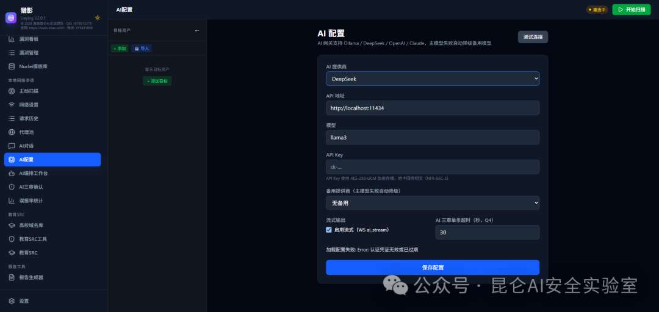This screenshot has width=659, height=312.
Task: Open 教育SRC工具 menu item
Action: (x=52, y=239)
